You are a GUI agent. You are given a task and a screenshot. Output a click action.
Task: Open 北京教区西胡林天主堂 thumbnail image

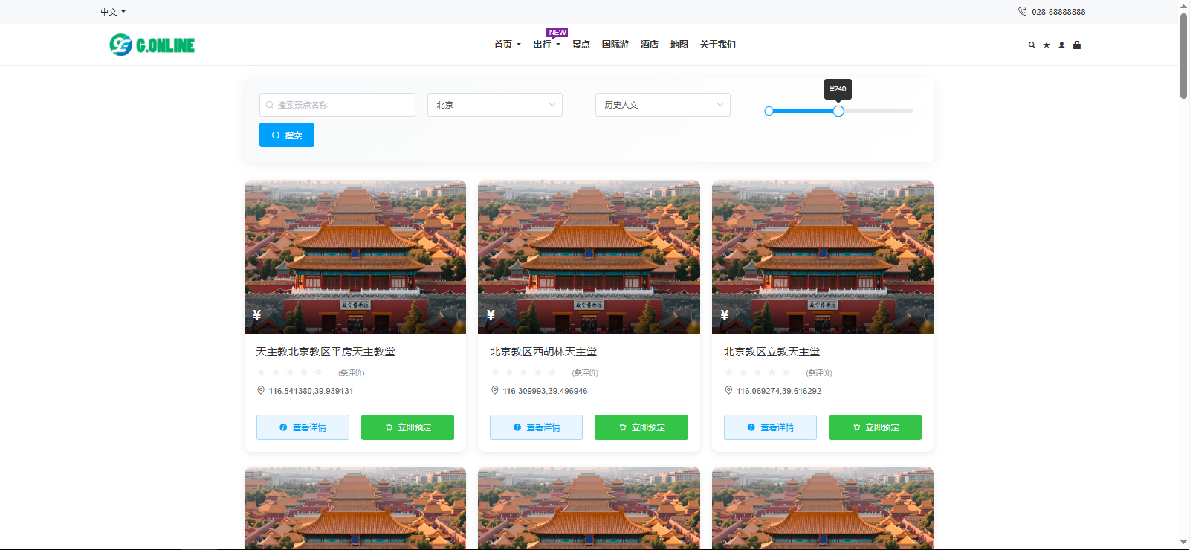(x=589, y=257)
